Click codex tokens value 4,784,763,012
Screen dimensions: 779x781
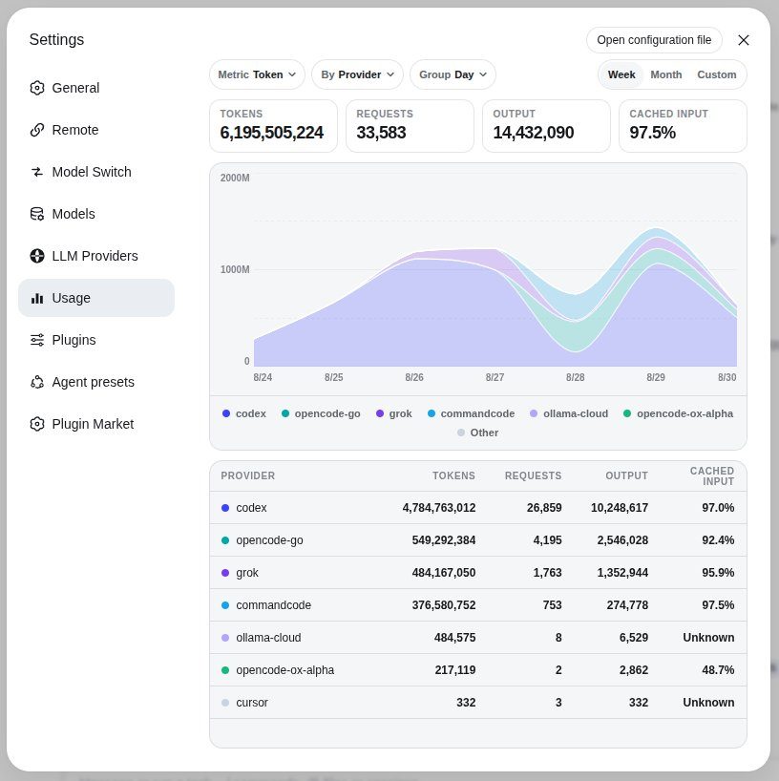click(439, 508)
